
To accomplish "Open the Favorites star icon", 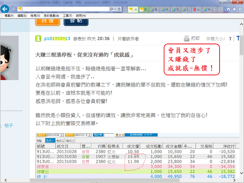I will [234, 9].
